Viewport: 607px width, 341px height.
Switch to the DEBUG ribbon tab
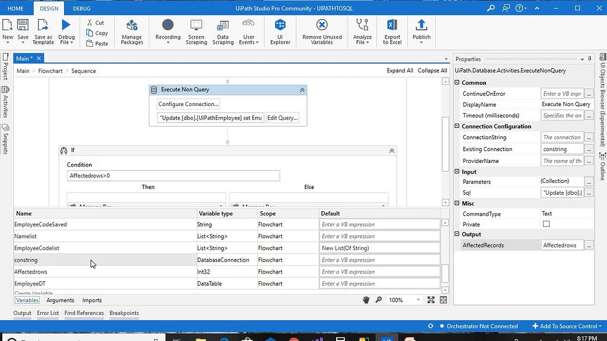click(81, 8)
